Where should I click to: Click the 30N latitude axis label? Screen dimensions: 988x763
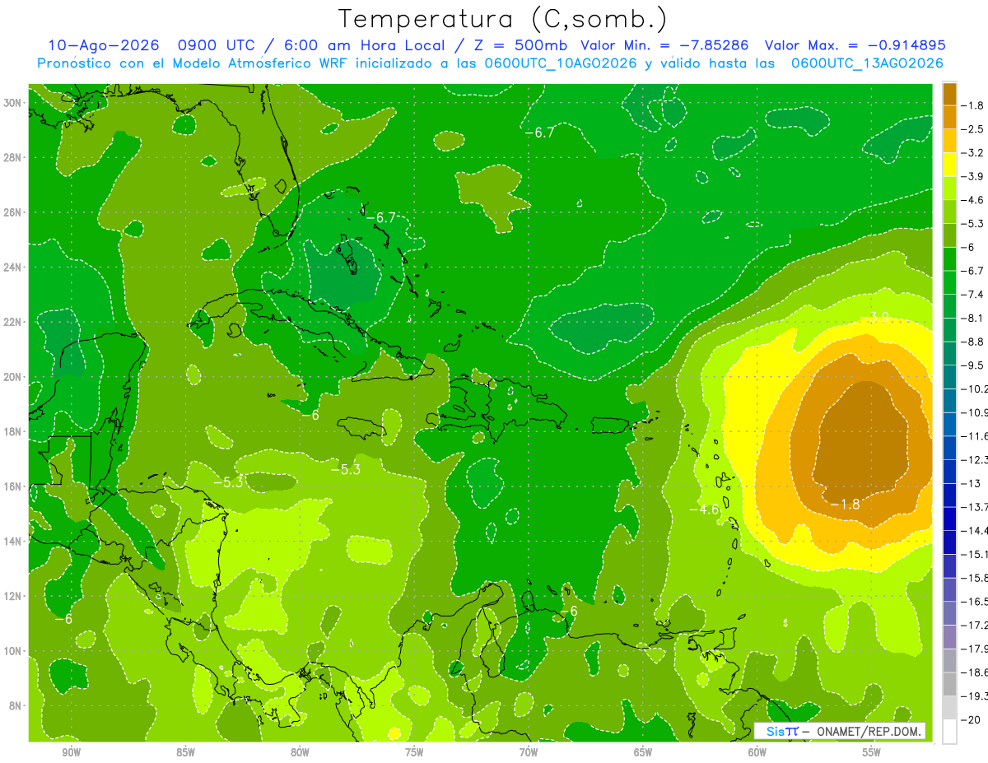13,103
